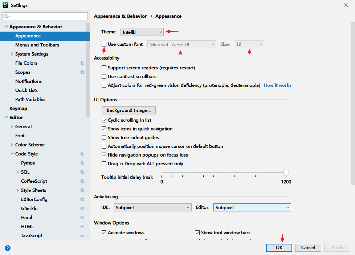Collapse the Code Style node
The height and width of the screenshot is (255, 355).
tap(12, 154)
